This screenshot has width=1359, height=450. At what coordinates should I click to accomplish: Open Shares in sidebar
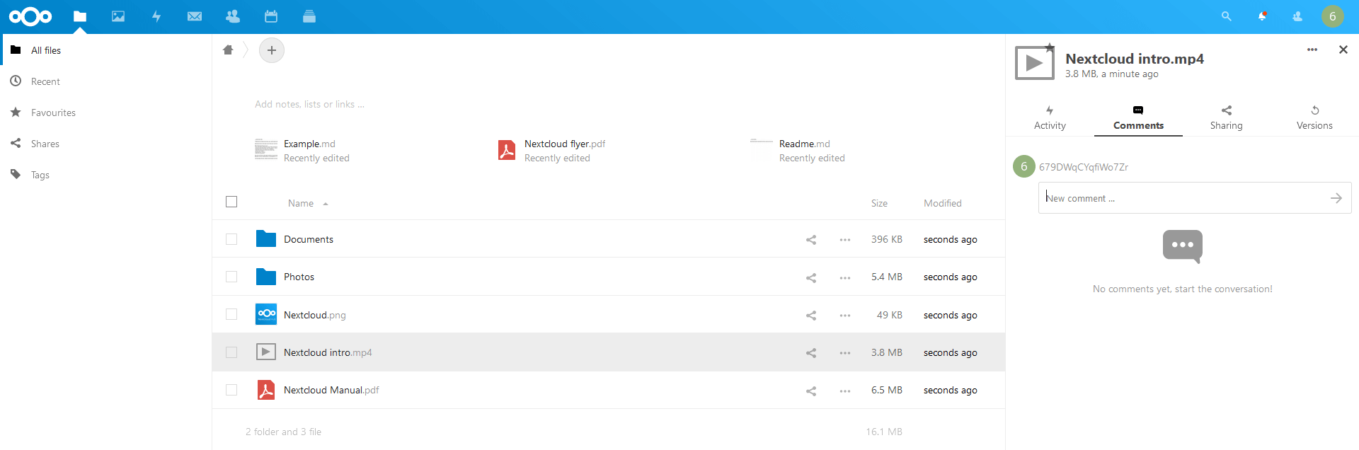click(106, 144)
